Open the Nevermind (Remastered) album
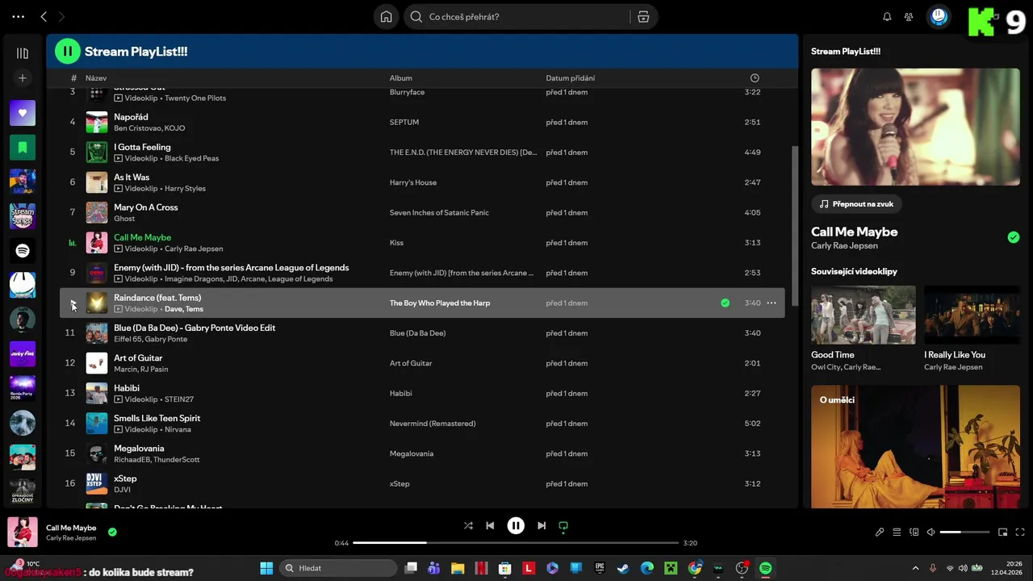This screenshot has width=1033, height=581. coord(433,424)
